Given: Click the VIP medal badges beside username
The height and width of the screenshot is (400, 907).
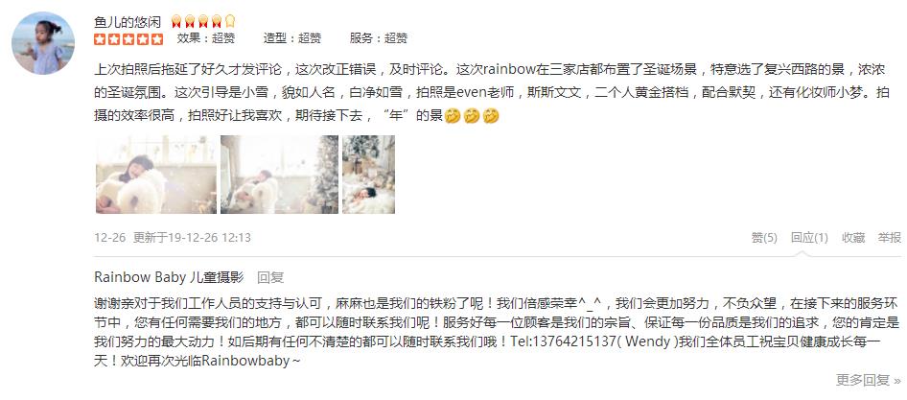Looking at the screenshot, I should click(203, 22).
